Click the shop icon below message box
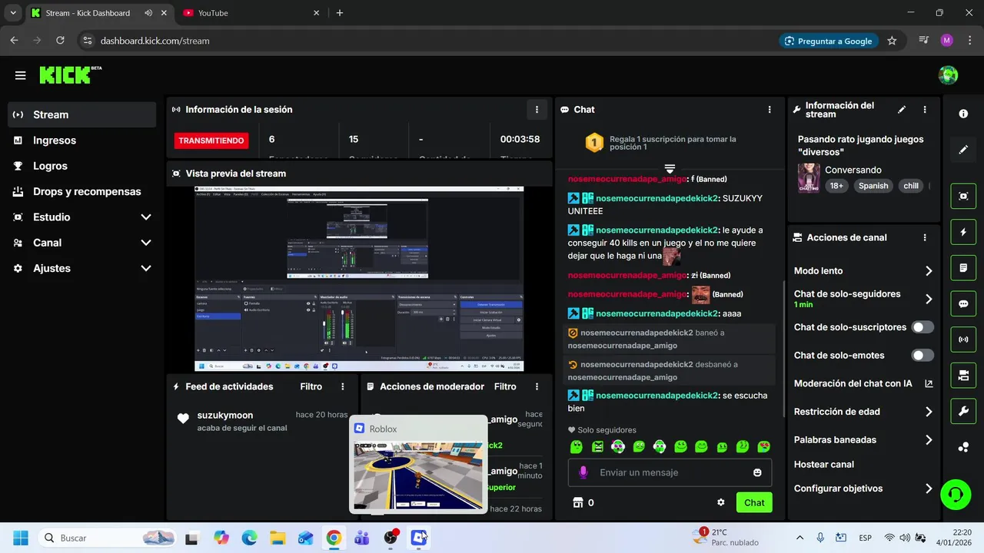Viewport: 984px width, 553px height. (578, 502)
